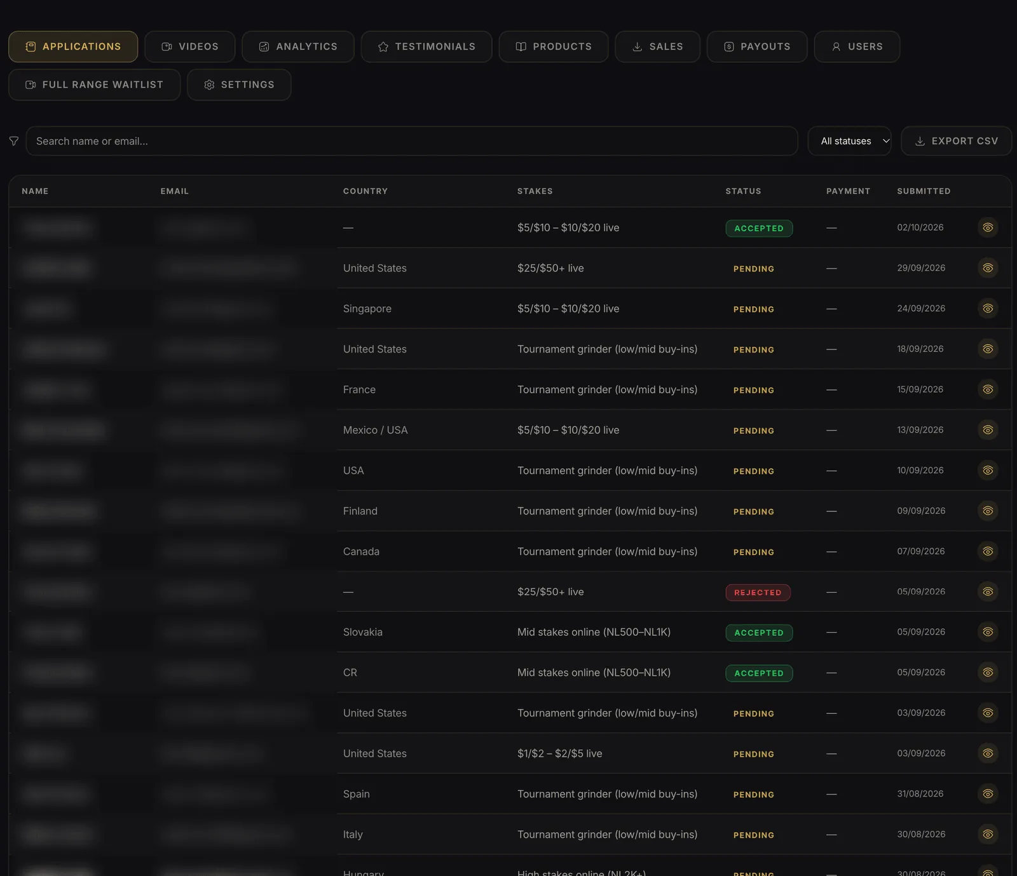View application submitted 02/10/2026

tap(988, 227)
